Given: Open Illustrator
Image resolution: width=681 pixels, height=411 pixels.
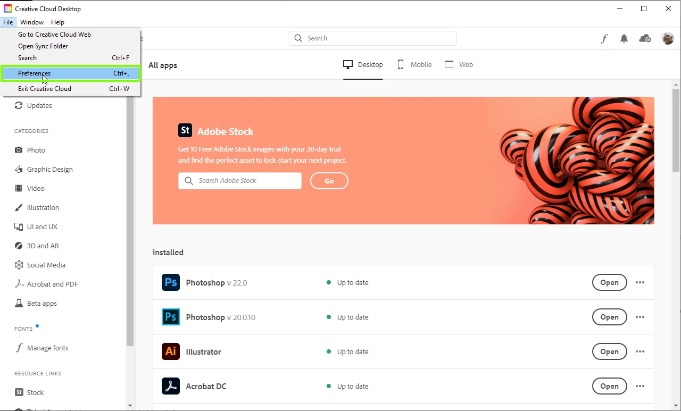Looking at the screenshot, I should coord(609,351).
